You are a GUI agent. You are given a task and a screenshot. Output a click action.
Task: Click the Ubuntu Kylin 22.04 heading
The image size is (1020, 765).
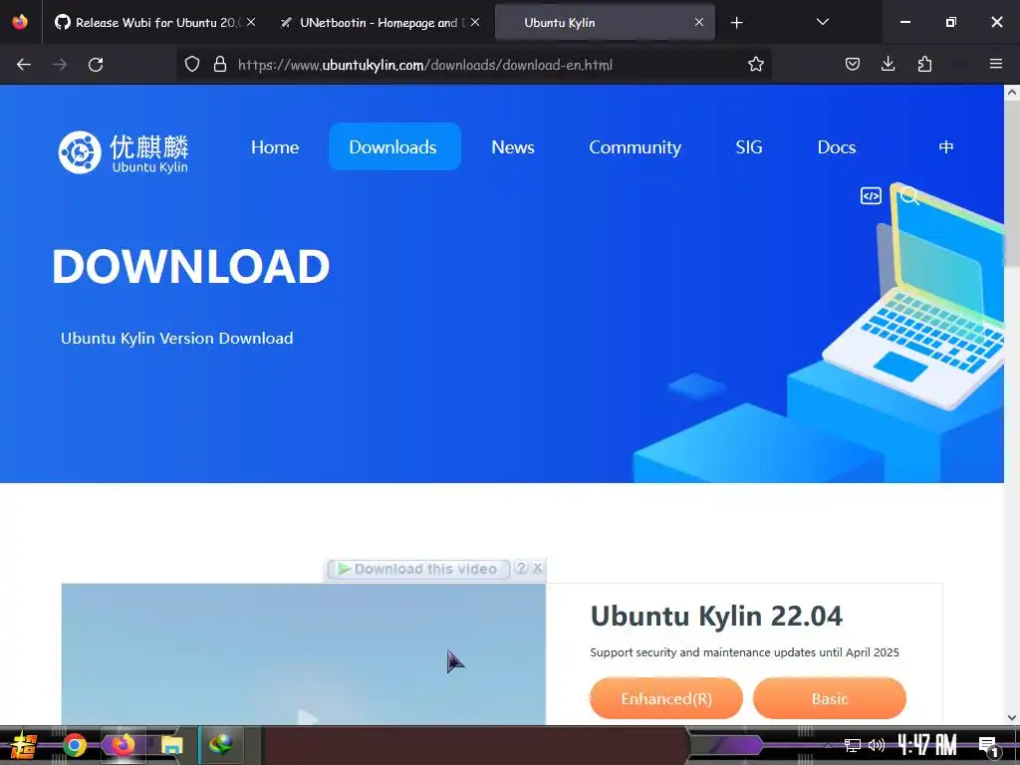[x=716, y=616]
